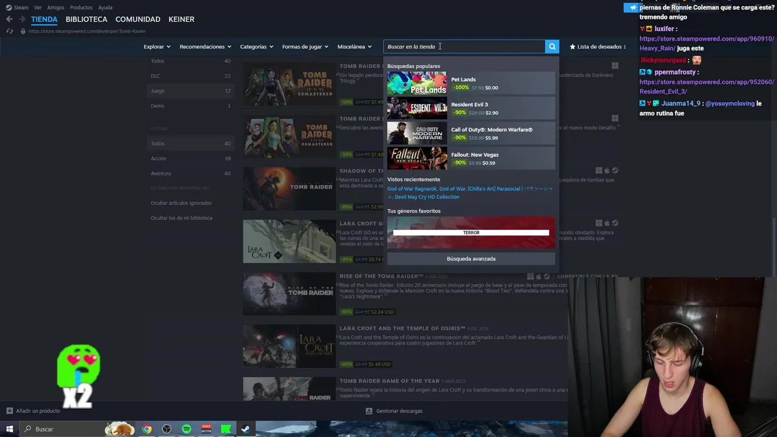Select the Demo type filter
The image size is (777, 437).
[x=190, y=106]
